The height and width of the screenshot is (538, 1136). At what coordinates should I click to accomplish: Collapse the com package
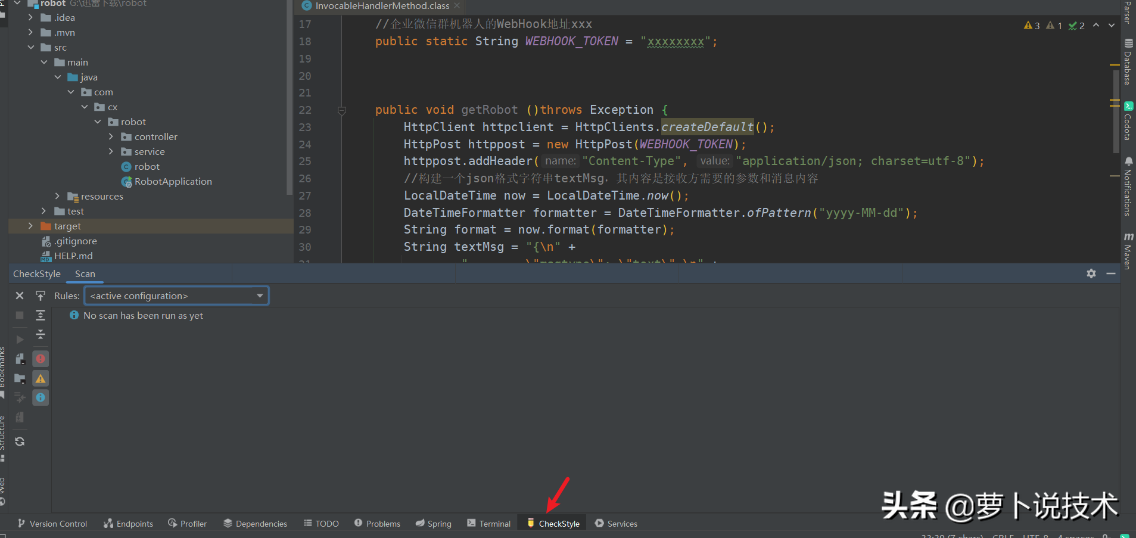pos(71,92)
